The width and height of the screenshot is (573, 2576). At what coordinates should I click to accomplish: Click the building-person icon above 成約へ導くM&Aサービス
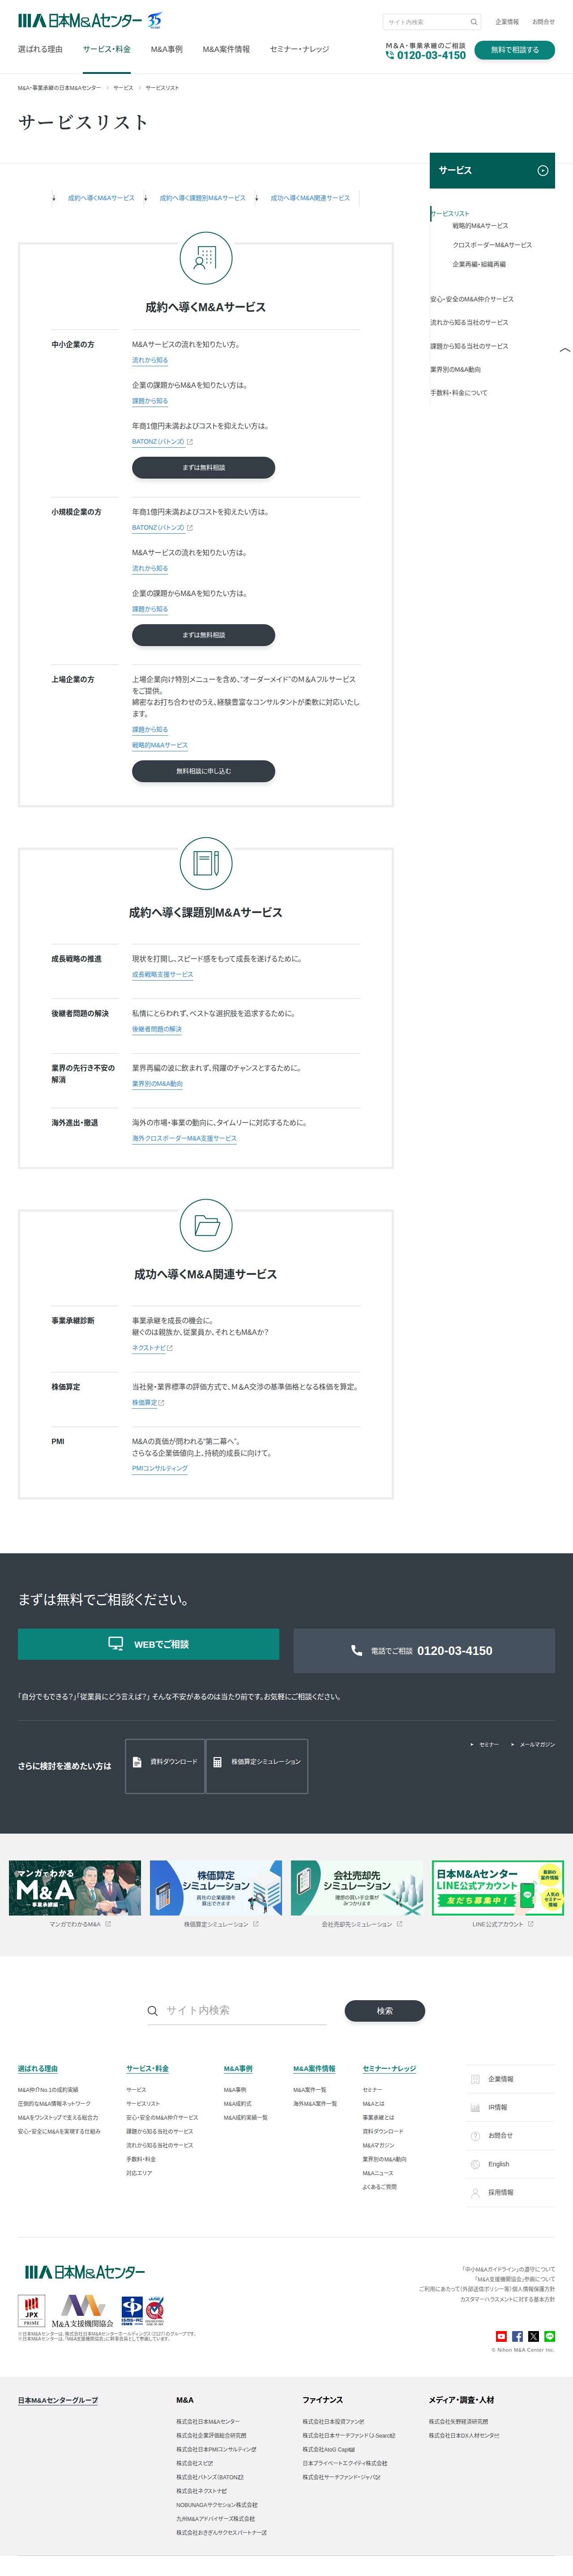coord(206,258)
